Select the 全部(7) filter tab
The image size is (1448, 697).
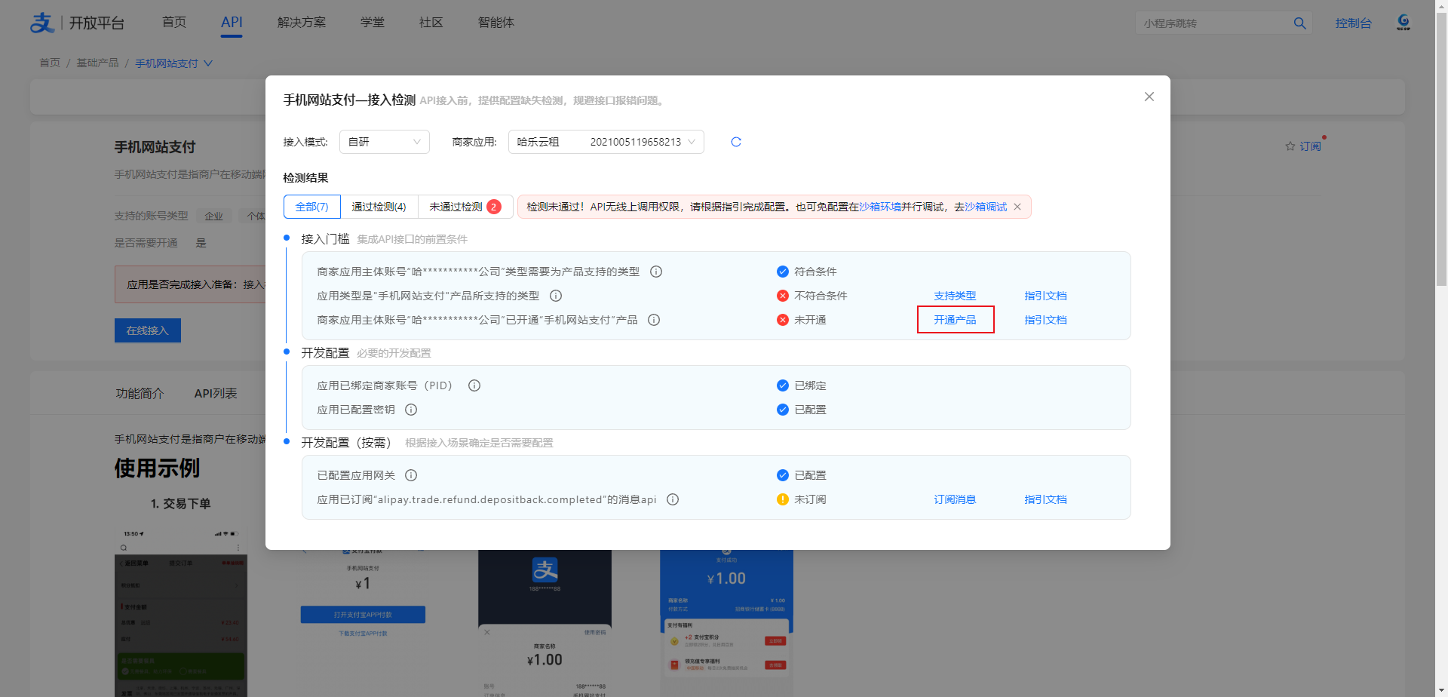(311, 207)
